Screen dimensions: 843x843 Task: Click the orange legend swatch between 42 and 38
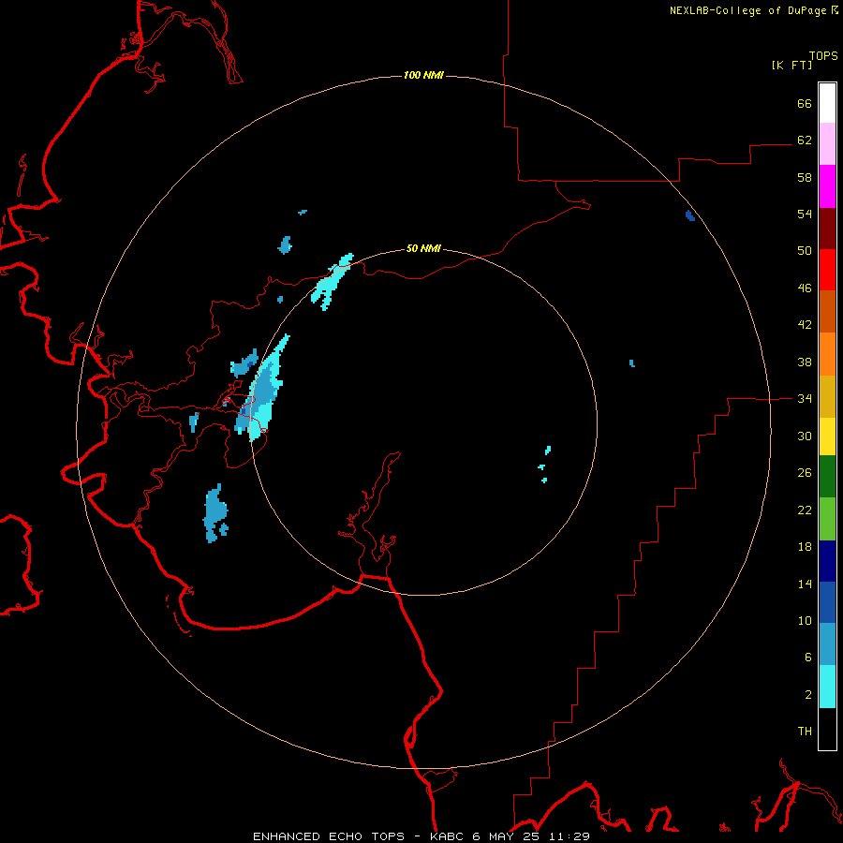tap(827, 354)
